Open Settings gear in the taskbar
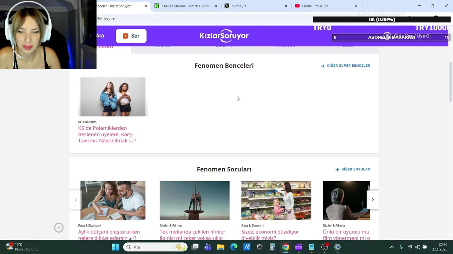Image resolution: width=453 pixels, height=254 pixels. point(338,247)
